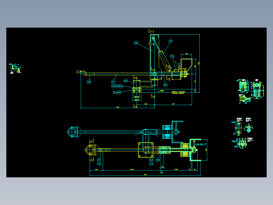The height and width of the screenshot is (205, 273).
Task: Click the STAMPING SURFACE annotation
Action: [x=178, y=93]
